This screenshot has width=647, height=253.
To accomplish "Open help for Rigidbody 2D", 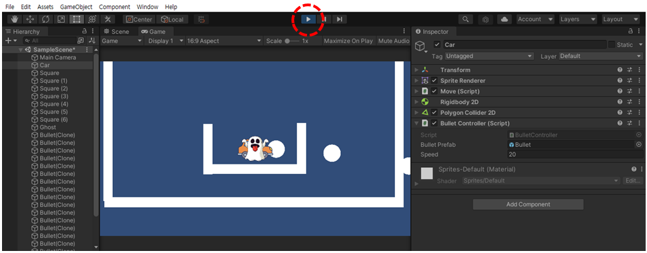I will (620, 102).
